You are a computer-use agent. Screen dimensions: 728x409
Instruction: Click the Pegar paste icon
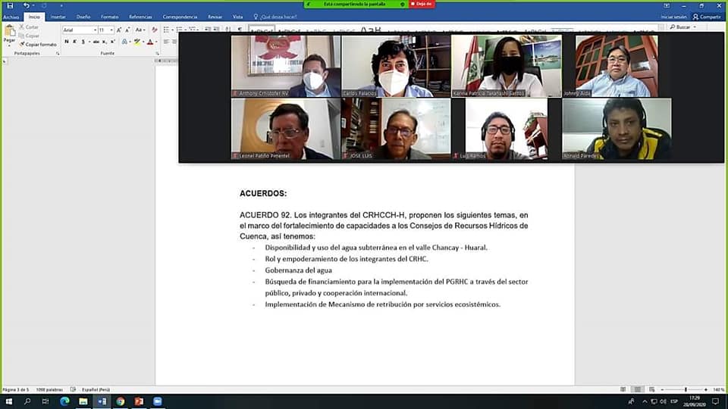(x=9, y=34)
